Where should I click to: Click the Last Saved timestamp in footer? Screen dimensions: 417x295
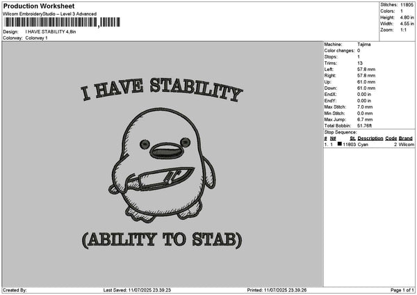pyautogui.click(x=137, y=290)
